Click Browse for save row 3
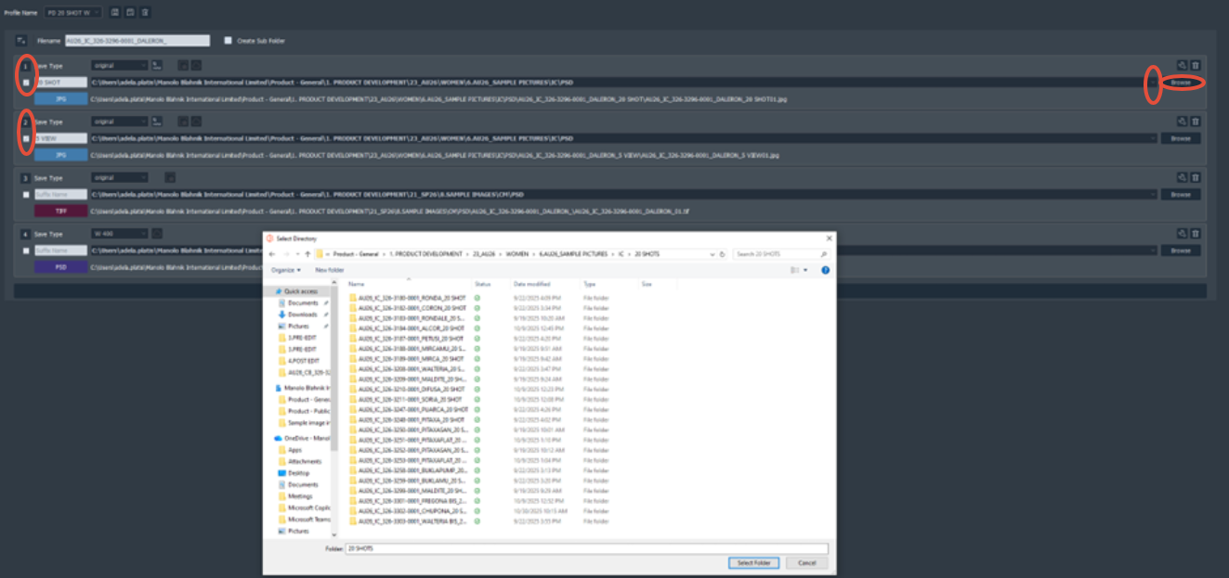The image size is (1229, 578). (x=1181, y=195)
